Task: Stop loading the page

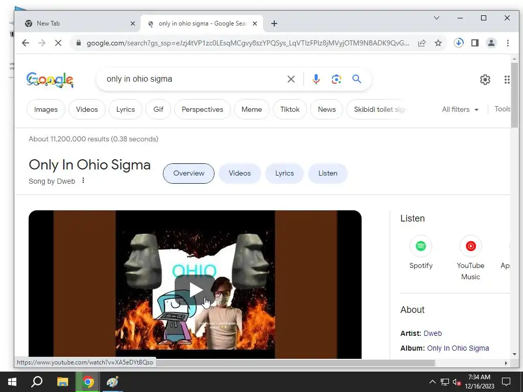Action: point(58,43)
